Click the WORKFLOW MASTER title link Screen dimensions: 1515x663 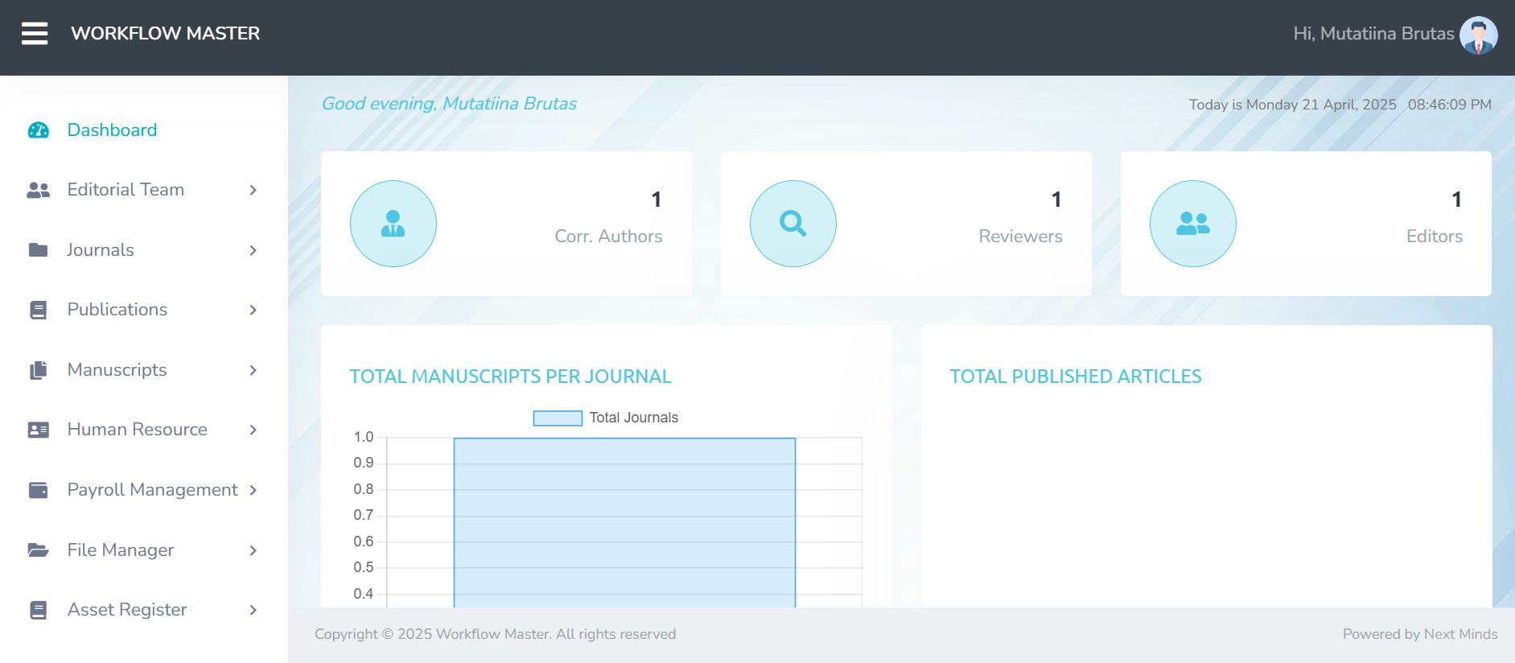tap(165, 34)
